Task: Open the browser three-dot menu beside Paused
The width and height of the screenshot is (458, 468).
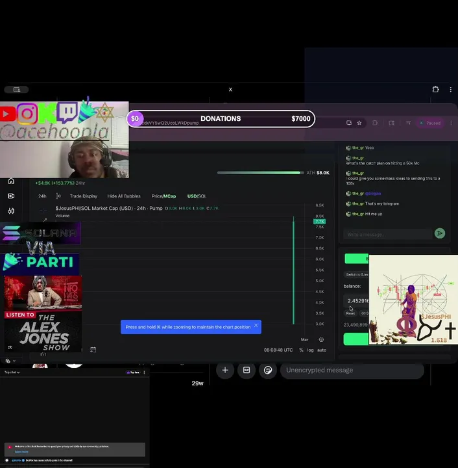Action: pyautogui.click(x=451, y=123)
